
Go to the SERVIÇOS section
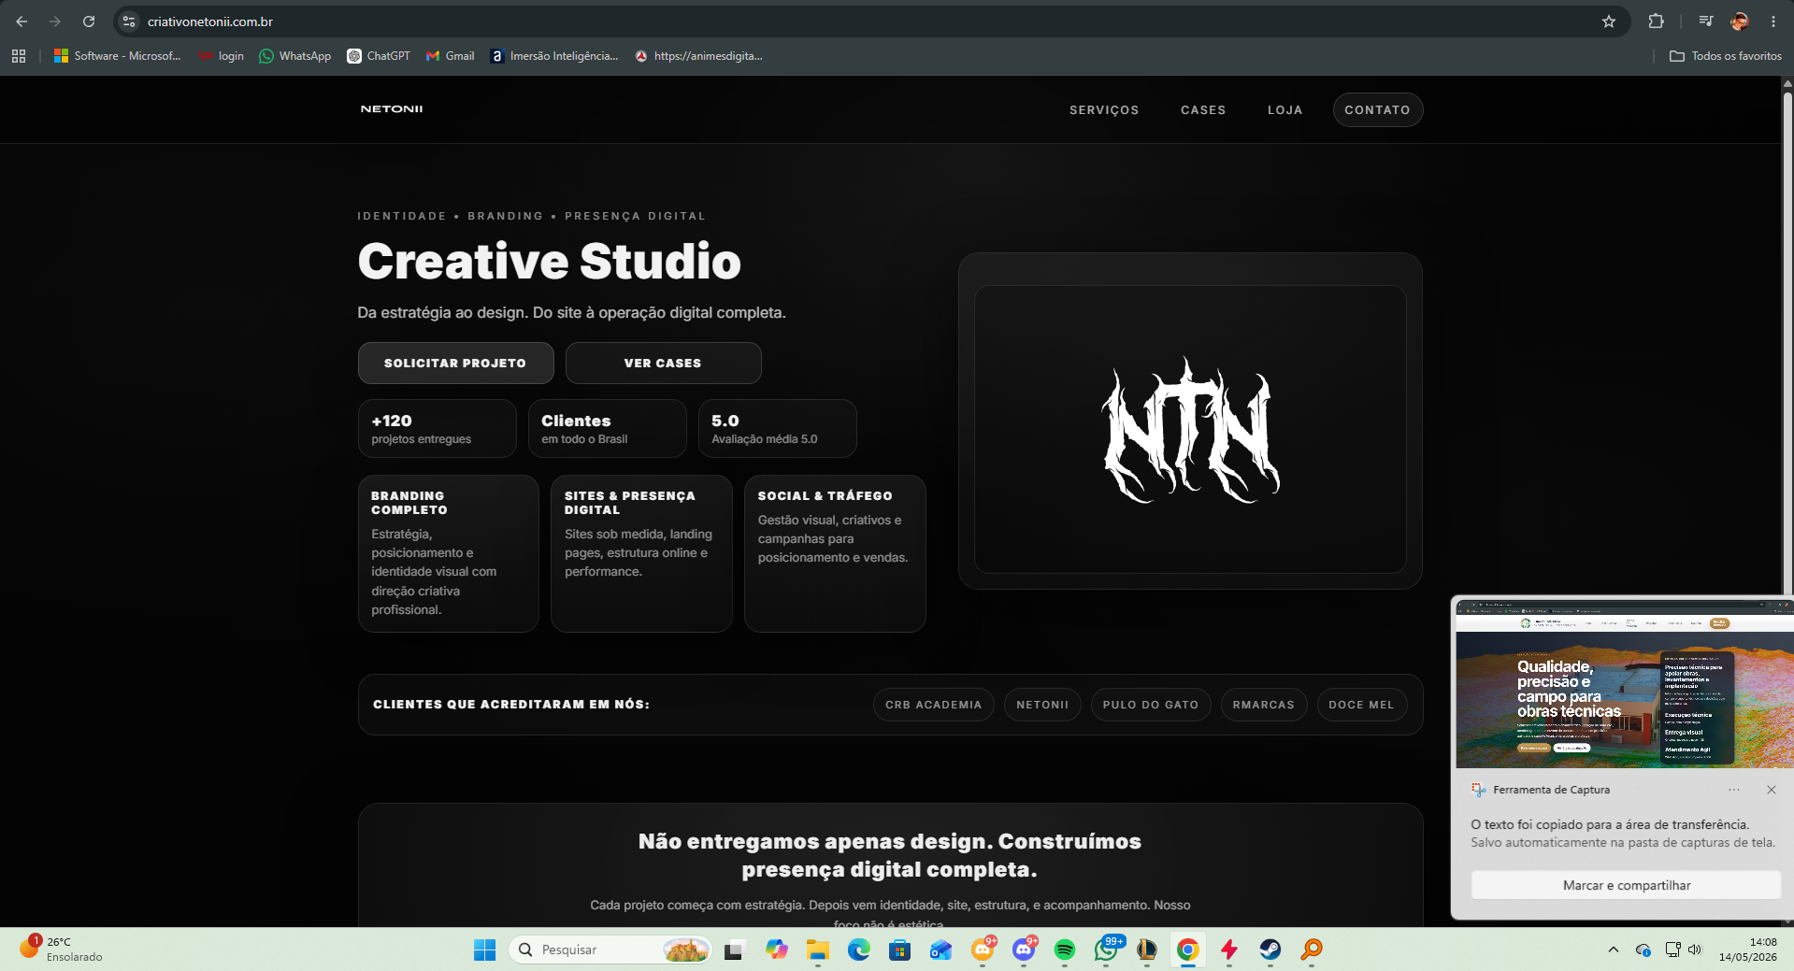tap(1104, 110)
